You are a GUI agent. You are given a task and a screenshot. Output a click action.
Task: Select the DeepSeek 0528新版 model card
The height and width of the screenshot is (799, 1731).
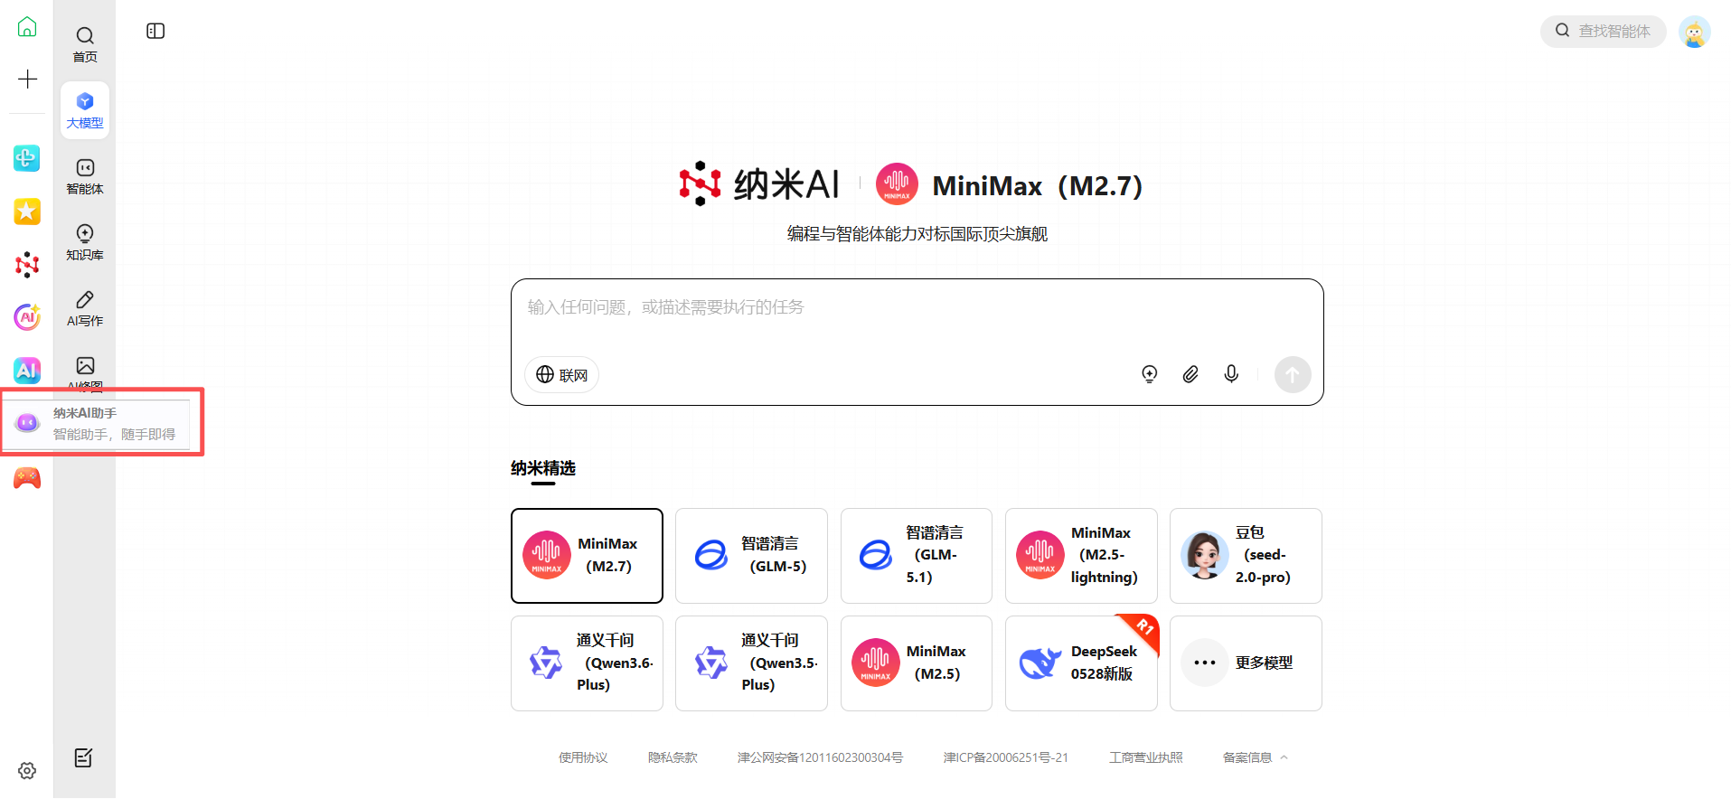click(x=1081, y=663)
